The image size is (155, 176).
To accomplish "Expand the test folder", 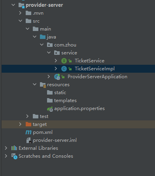I will coord(27,116).
